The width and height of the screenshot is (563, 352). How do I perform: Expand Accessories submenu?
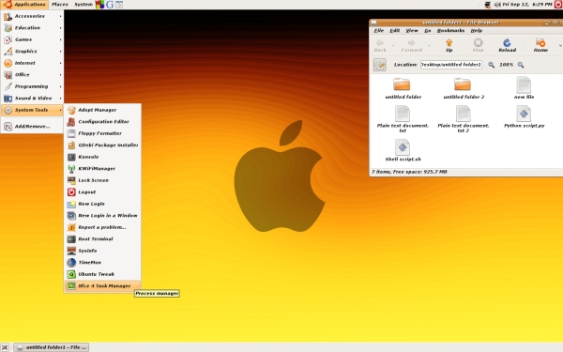pos(32,16)
